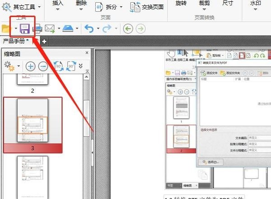Screen dimensions: 271x199
Task: Open the 裁剪 crop dropdown
Action: pyautogui.click(x=204, y=5)
